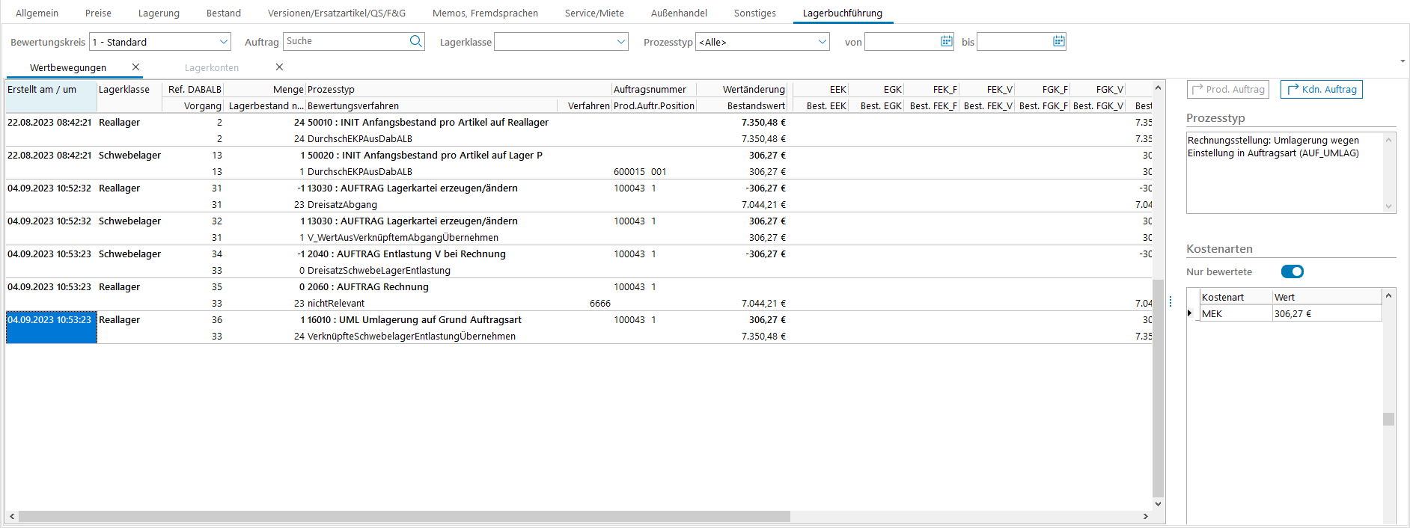Click into the Auftrag search field
The image size is (1410, 528).
[344, 41]
